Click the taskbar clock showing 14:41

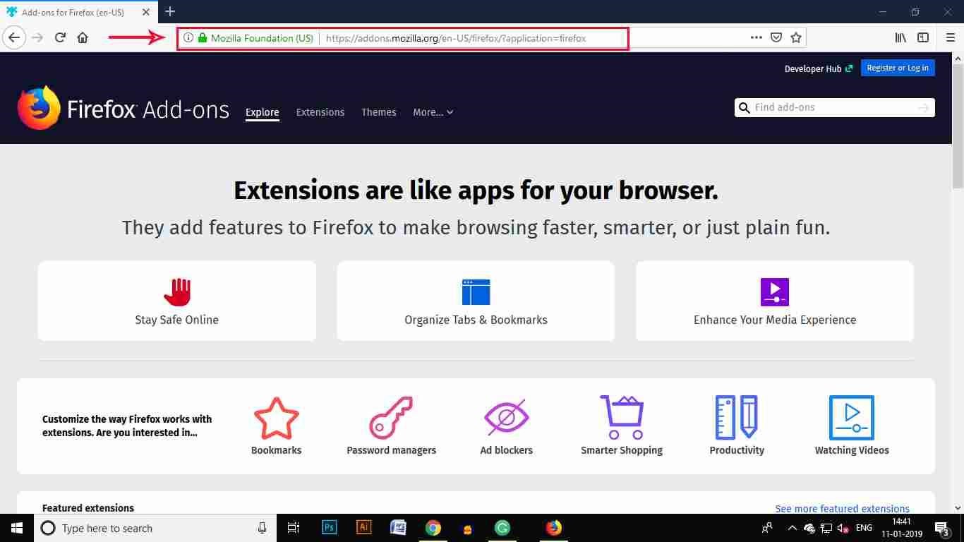tap(901, 528)
